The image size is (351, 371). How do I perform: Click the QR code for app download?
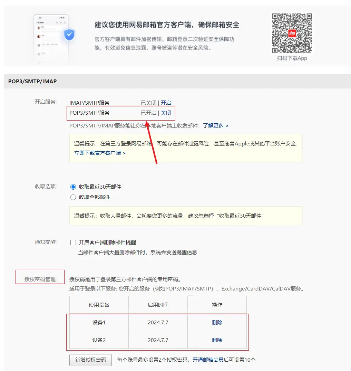[292, 33]
